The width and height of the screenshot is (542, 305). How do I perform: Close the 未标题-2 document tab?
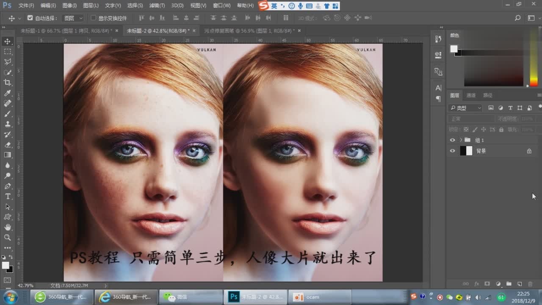[x=194, y=30]
